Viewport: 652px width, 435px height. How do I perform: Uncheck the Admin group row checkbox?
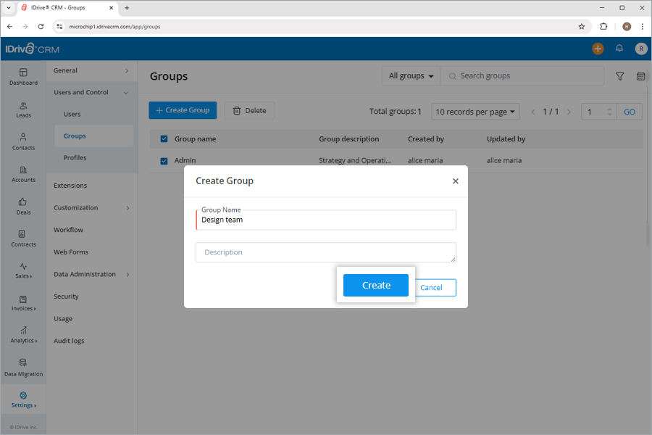(164, 160)
